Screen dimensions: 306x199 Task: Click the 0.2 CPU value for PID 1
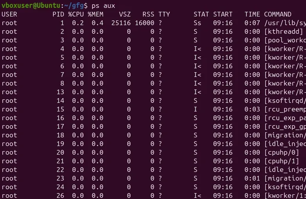click(78, 23)
